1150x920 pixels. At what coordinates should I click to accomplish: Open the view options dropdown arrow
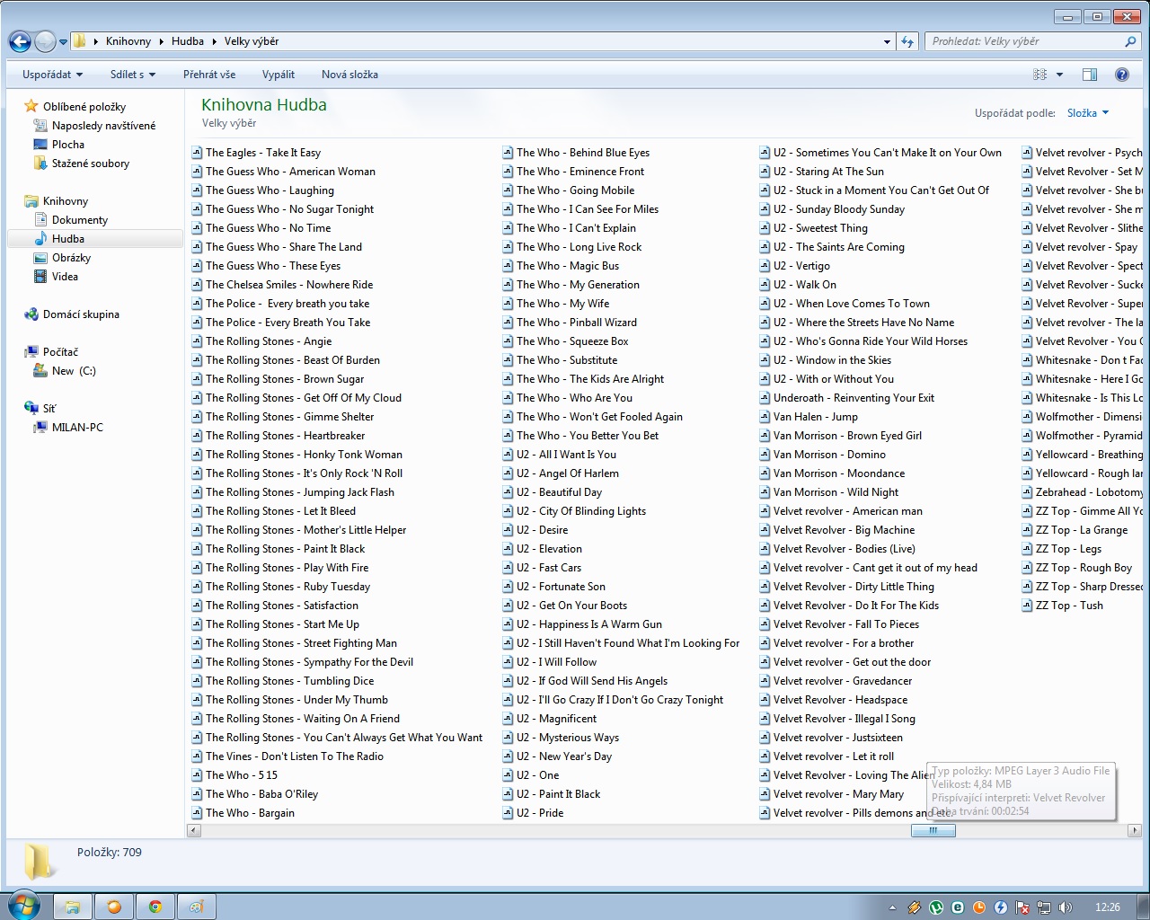tap(1059, 75)
